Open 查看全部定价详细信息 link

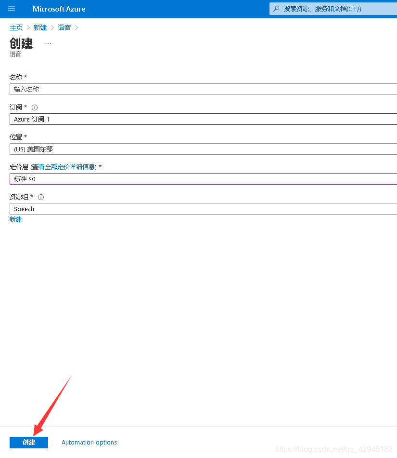64,167
